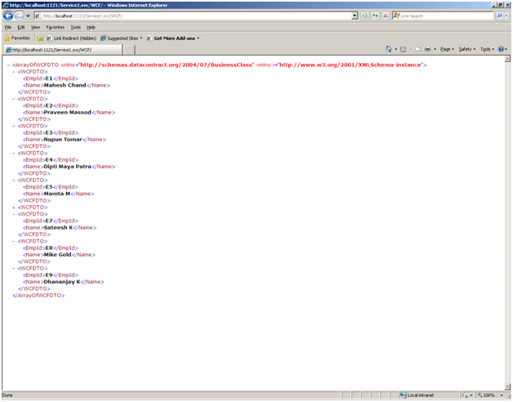Click the Compatibility View icon in address bar

pos(365,16)
